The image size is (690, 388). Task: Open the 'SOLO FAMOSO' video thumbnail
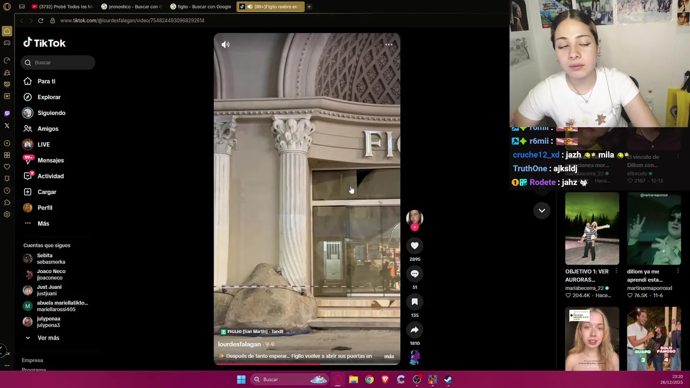point(654,338)
